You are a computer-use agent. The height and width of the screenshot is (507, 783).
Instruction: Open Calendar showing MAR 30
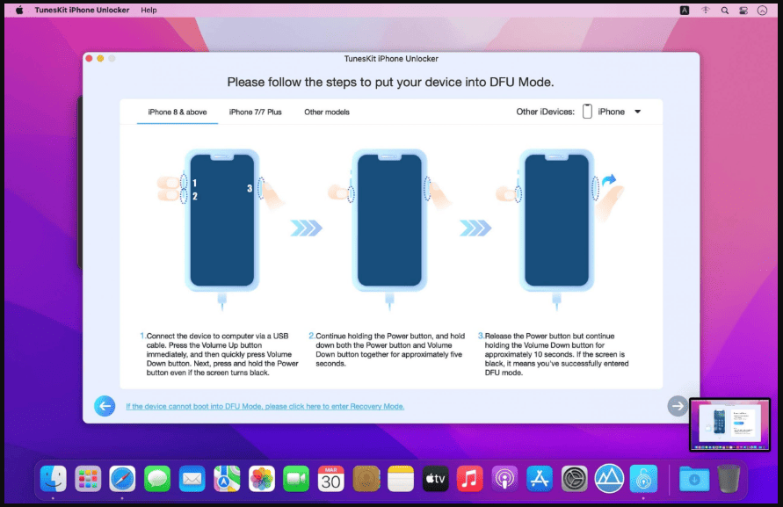click(x=331, y=479)
